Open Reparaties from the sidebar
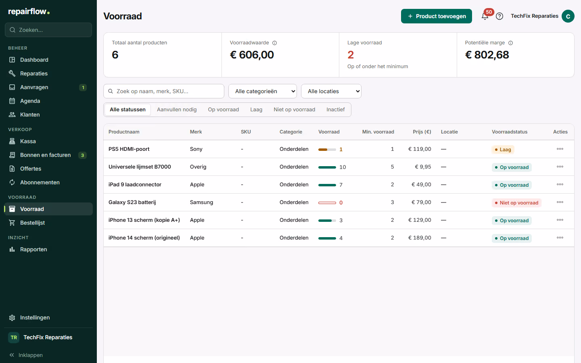 [48, 73]
